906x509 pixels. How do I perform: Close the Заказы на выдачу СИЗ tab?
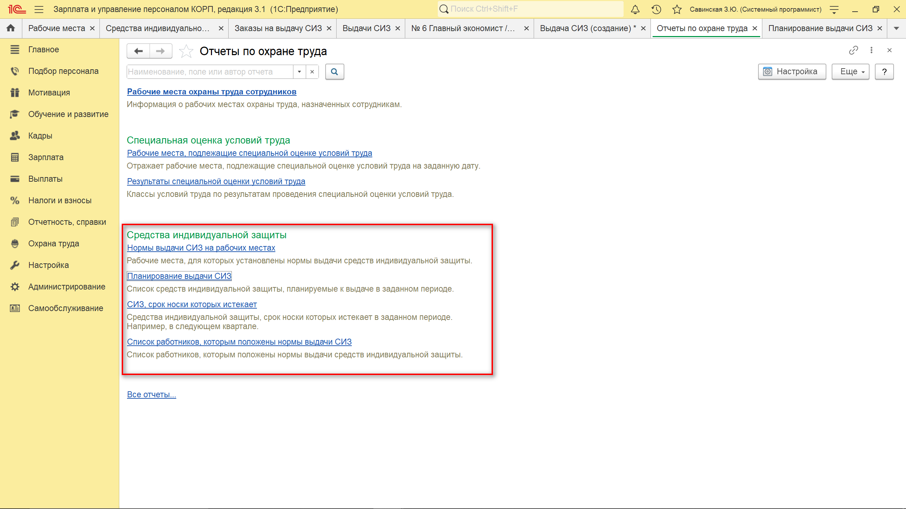(x=329, y=28)
